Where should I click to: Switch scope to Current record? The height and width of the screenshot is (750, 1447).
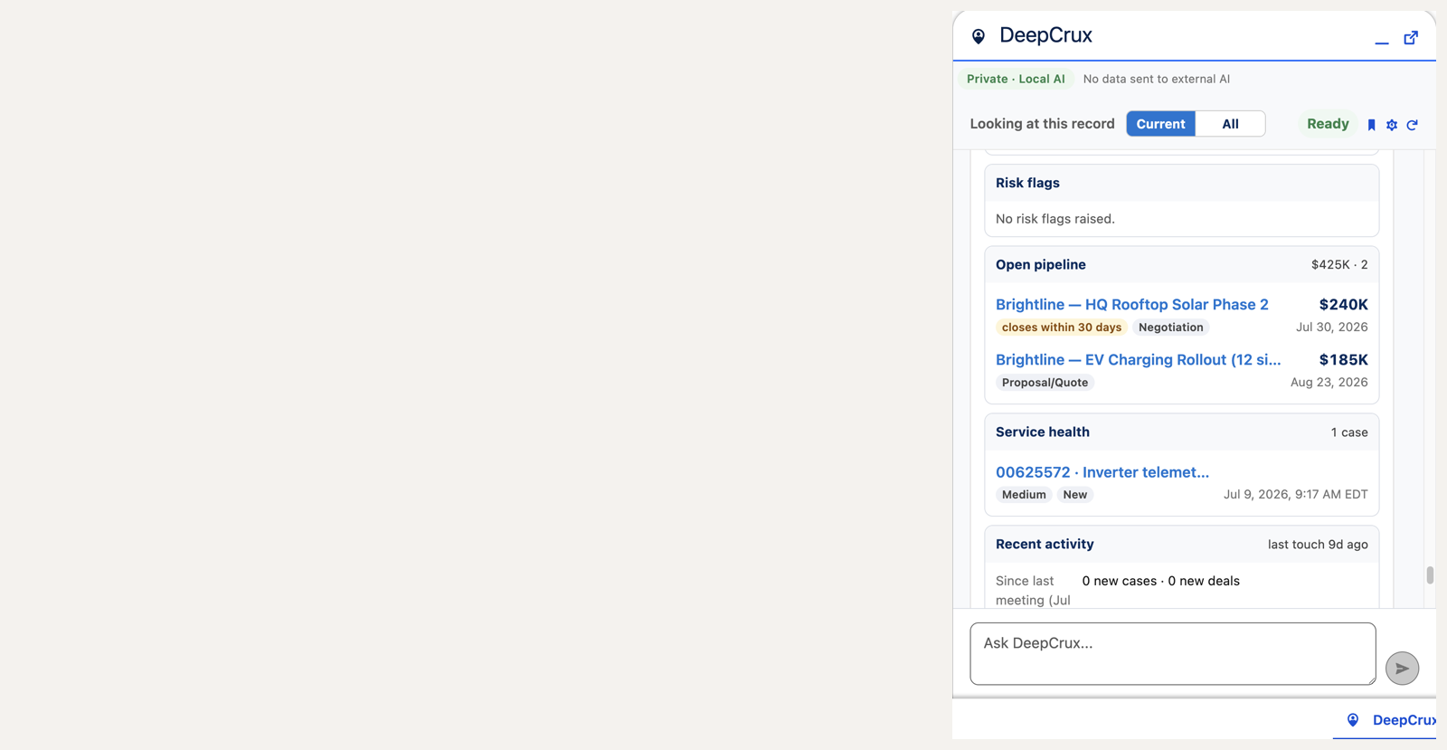[1160, 124]
